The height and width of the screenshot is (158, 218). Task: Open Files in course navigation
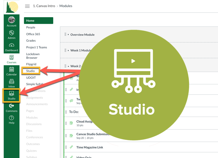[x=29, y=131]
